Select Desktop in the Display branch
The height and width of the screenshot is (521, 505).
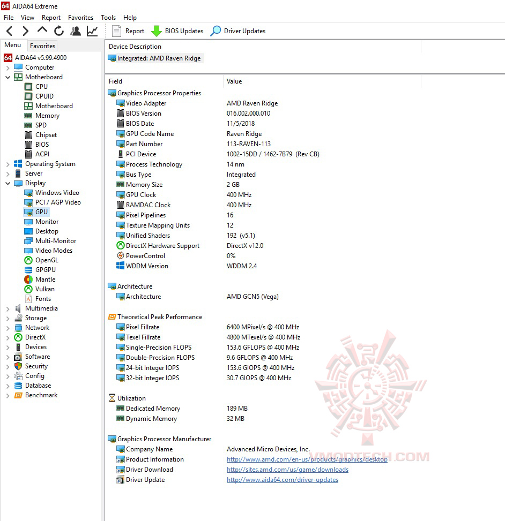click(x=47, y=231)
